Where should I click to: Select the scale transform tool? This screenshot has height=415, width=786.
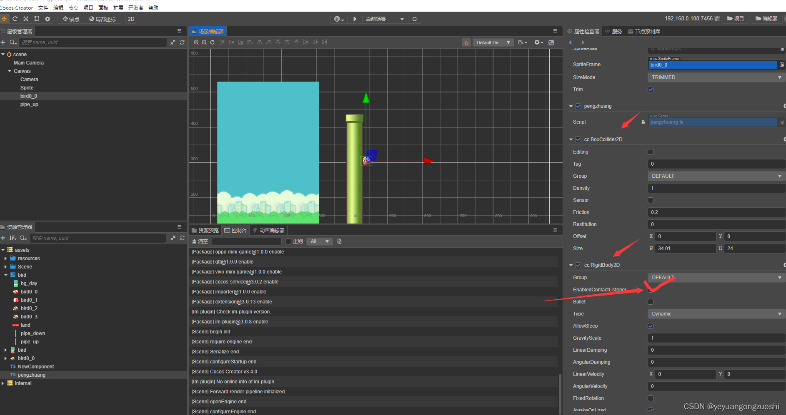26,19
